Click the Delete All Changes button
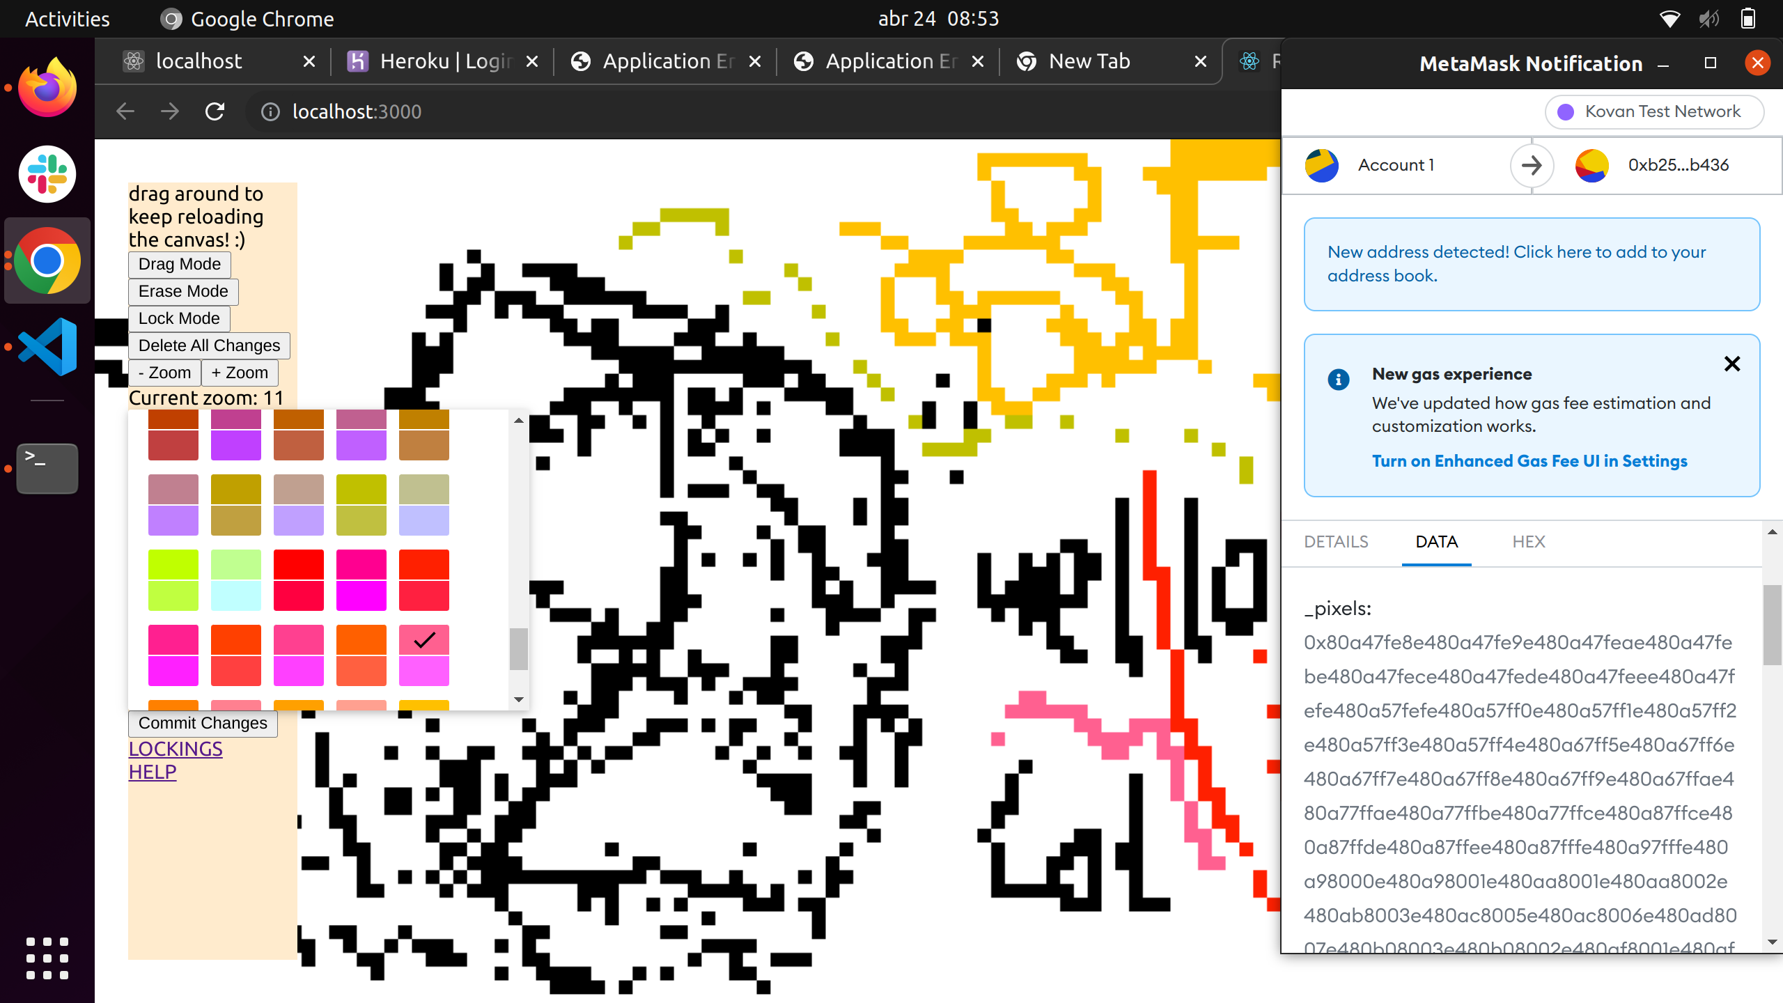Viewport: 1783px width, 1003px height. coord(210,345)
